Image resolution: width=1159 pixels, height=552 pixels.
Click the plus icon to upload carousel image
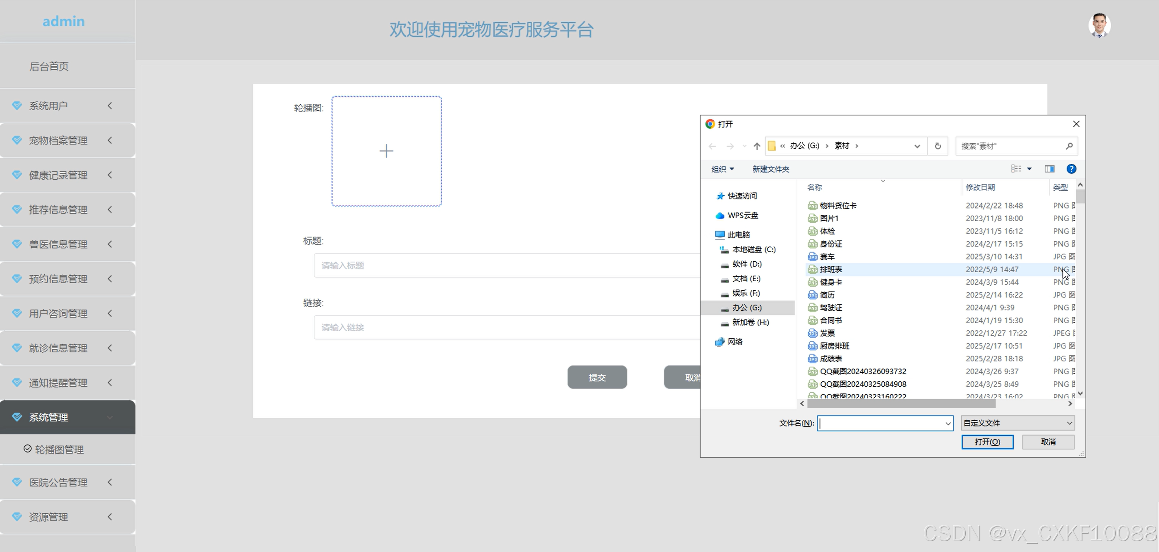tap(386, 151)
